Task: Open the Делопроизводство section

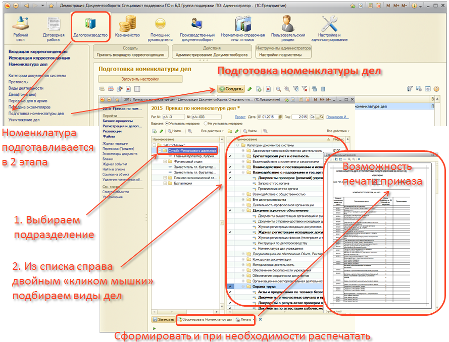Action: pyautogui.click(x=91, y=26)
